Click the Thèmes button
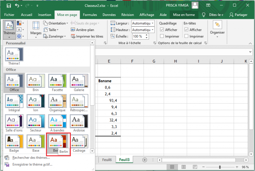This screenshot has width=255, height=171. (9, 30)
